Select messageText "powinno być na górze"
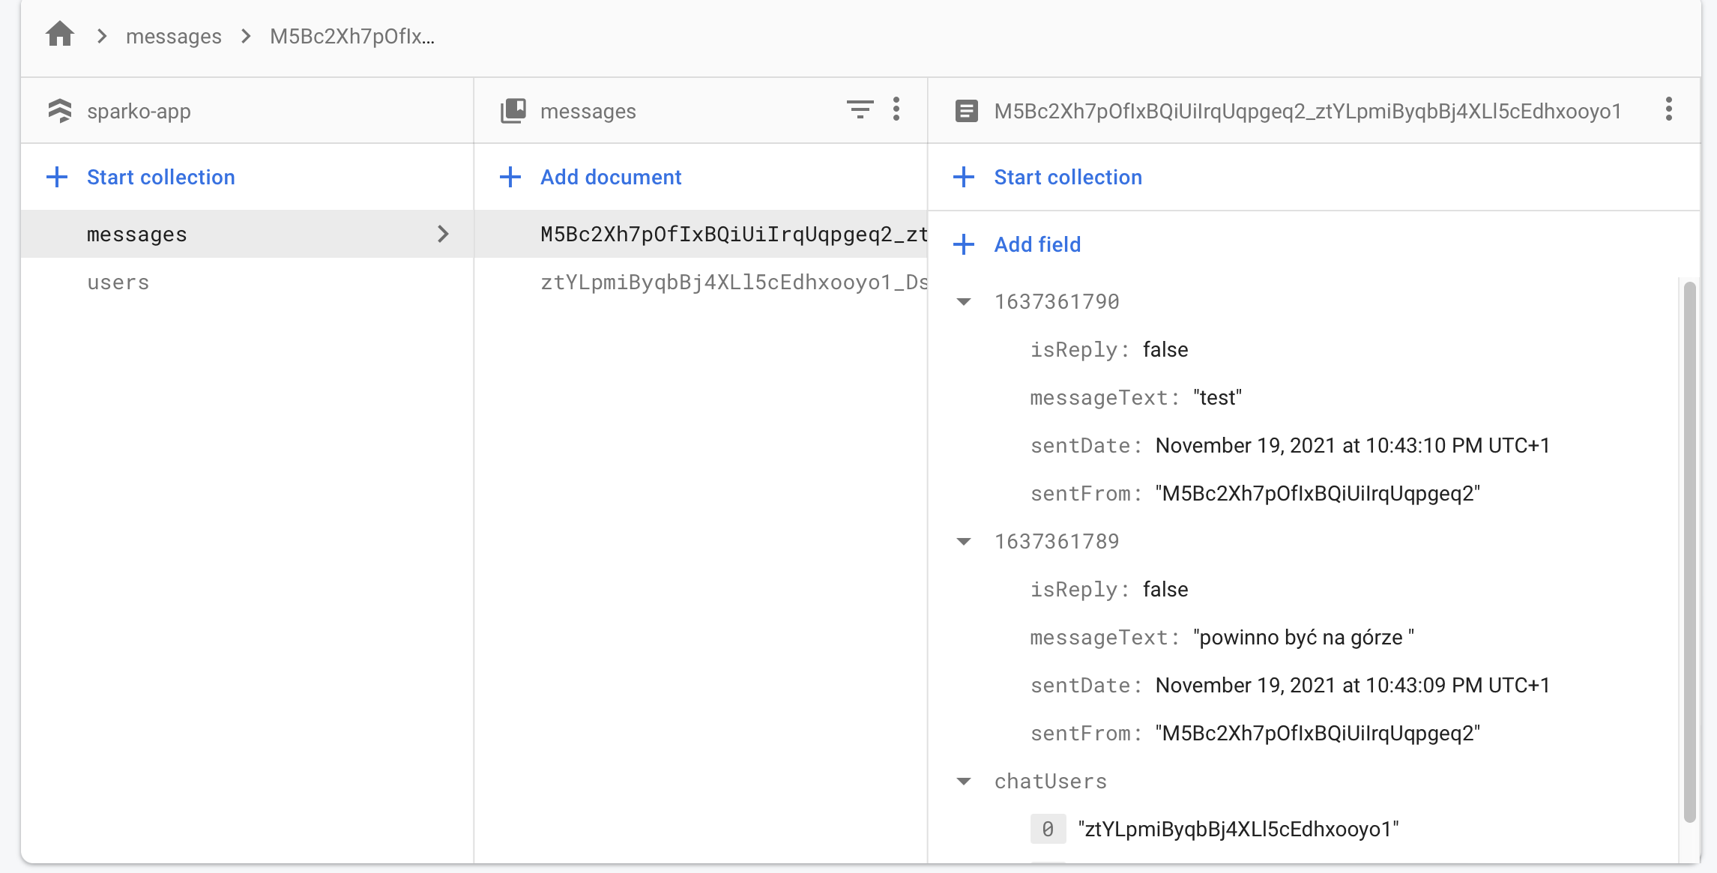The height and width of the screenshot is (873, 1717). click(x=1303, y=637)
